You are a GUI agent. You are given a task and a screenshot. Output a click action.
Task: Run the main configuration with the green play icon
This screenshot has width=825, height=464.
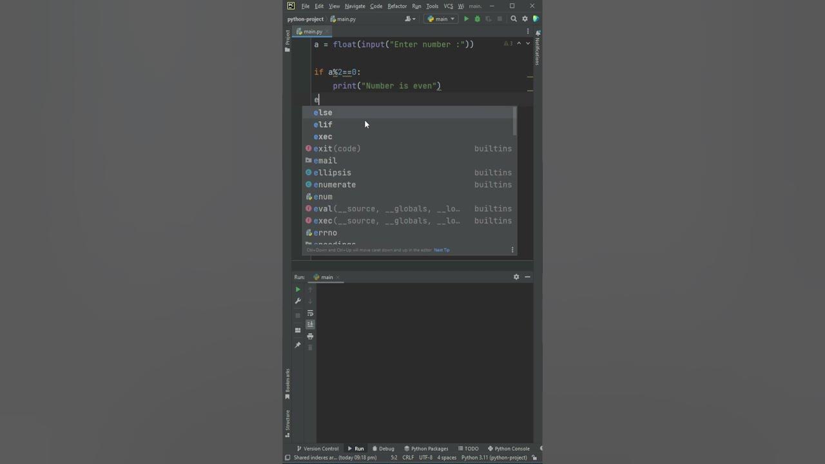tap(466, 19)
